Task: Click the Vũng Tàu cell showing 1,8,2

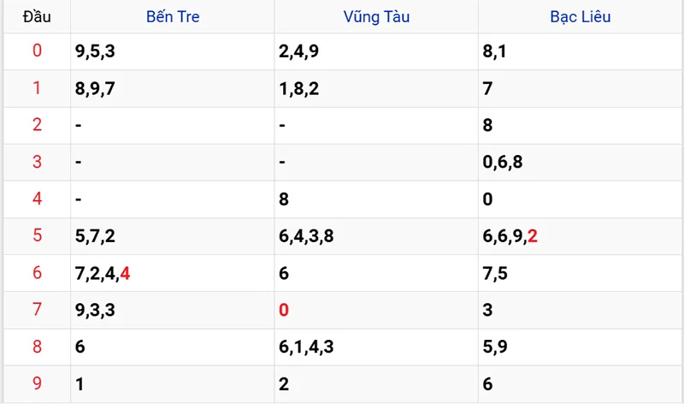Action: (x=299, y=89)
